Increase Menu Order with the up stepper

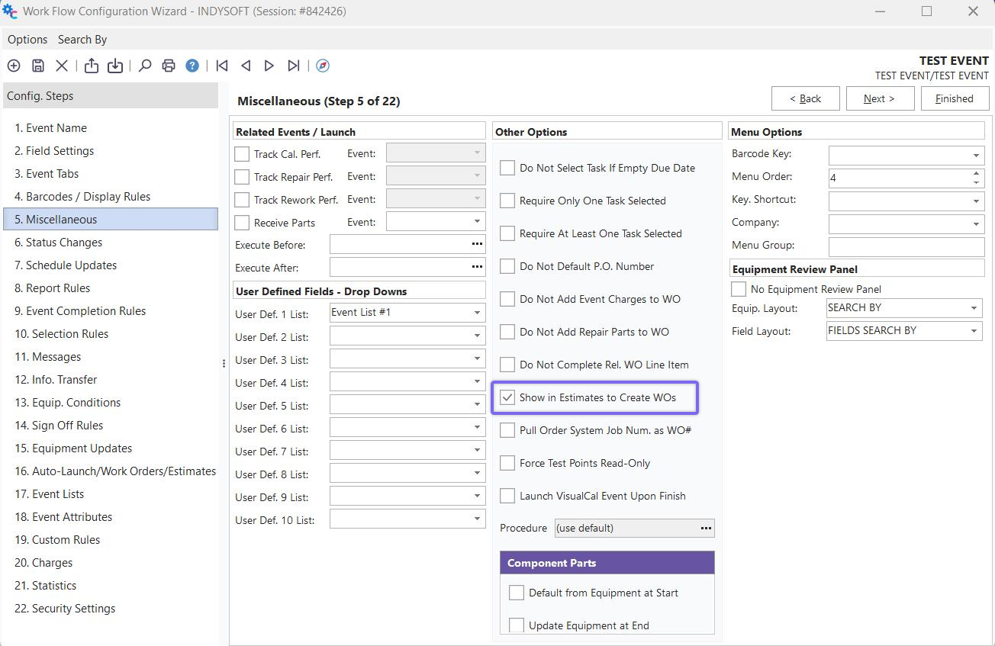click(976, 174)
